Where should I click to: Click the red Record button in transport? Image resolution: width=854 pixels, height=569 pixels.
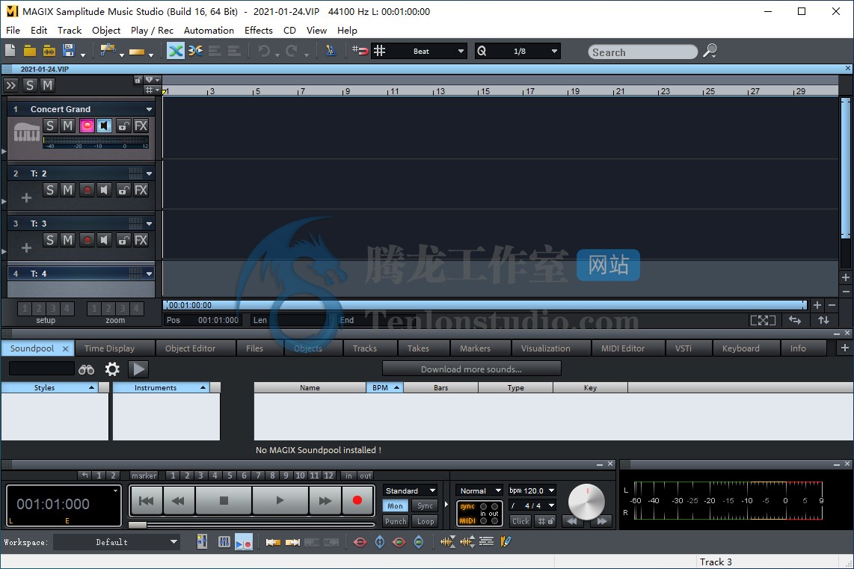pos(357,500)
